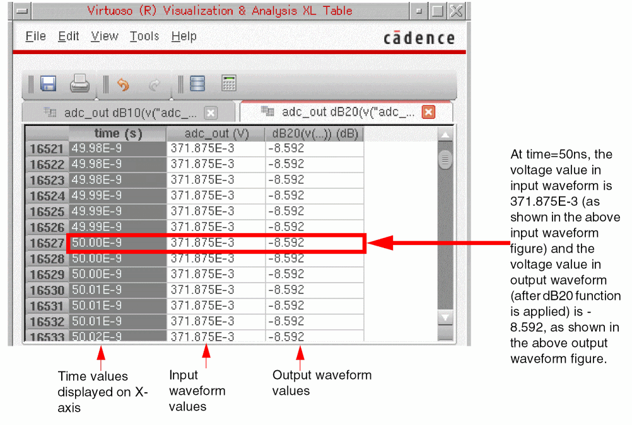Click the scrollbar up arrow

[445, 135]
